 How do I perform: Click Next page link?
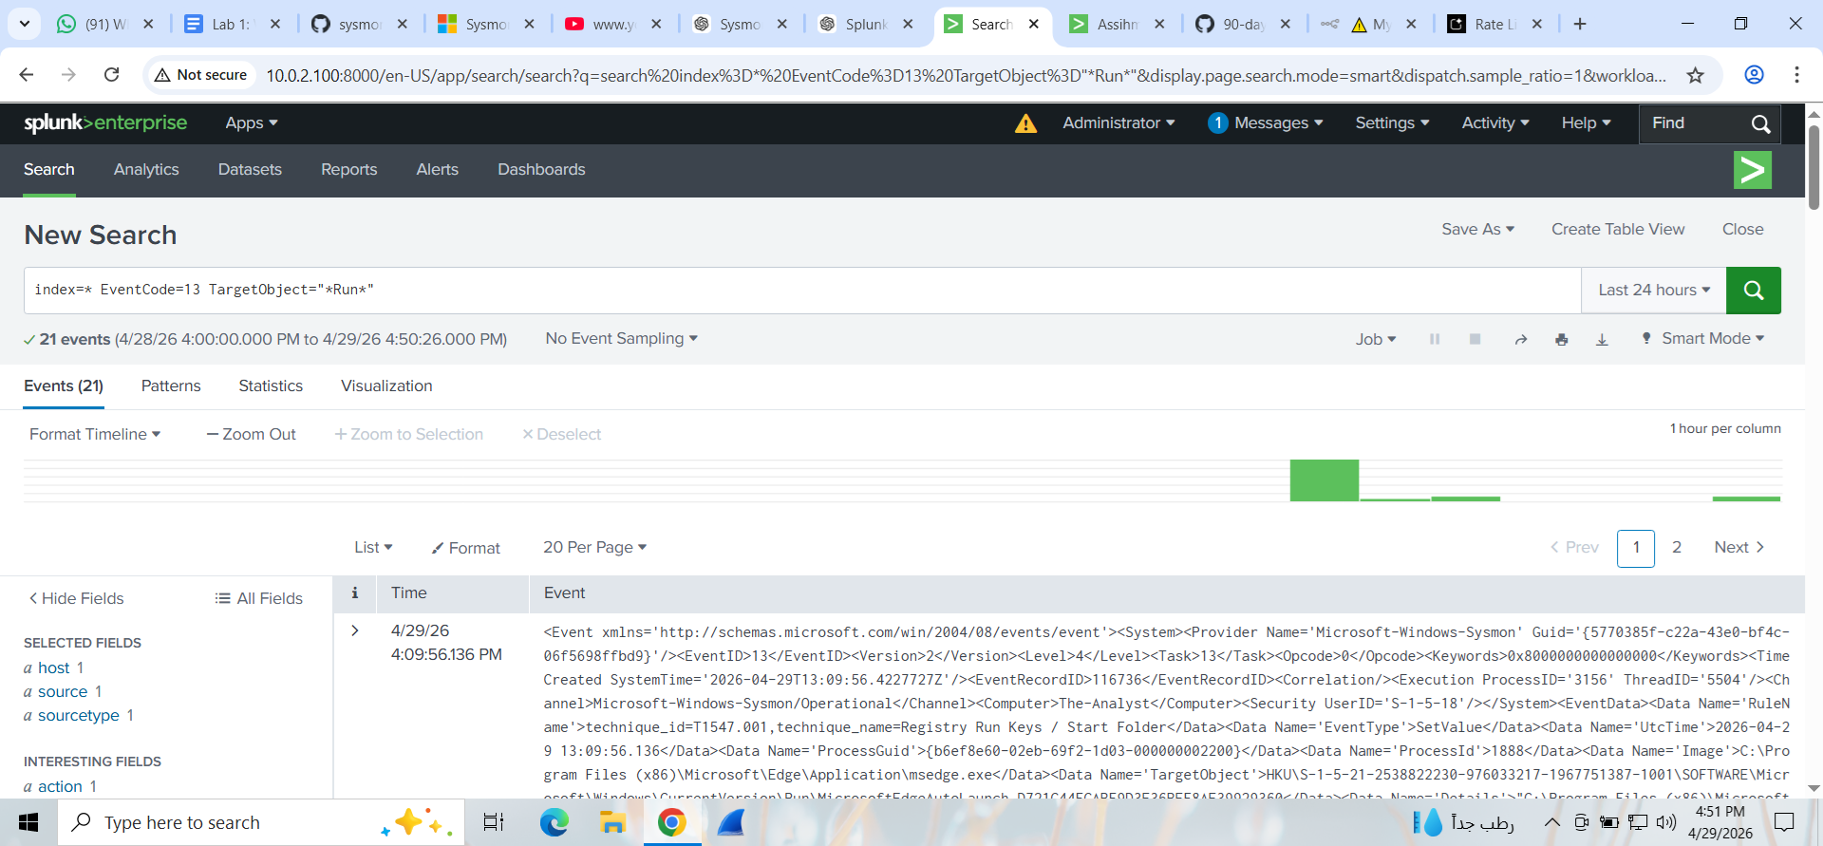coord(1739,547)
